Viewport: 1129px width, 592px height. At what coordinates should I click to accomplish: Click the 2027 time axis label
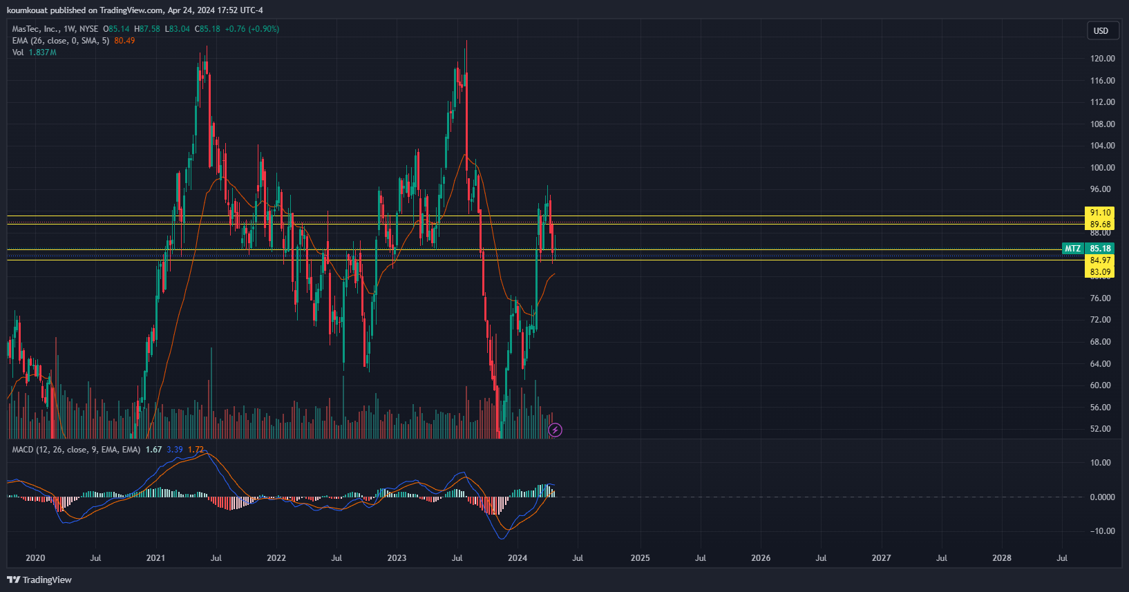click(881, 558)
